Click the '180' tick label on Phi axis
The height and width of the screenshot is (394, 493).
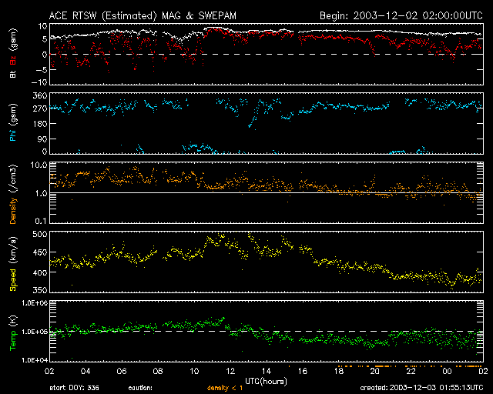(40, 123)
